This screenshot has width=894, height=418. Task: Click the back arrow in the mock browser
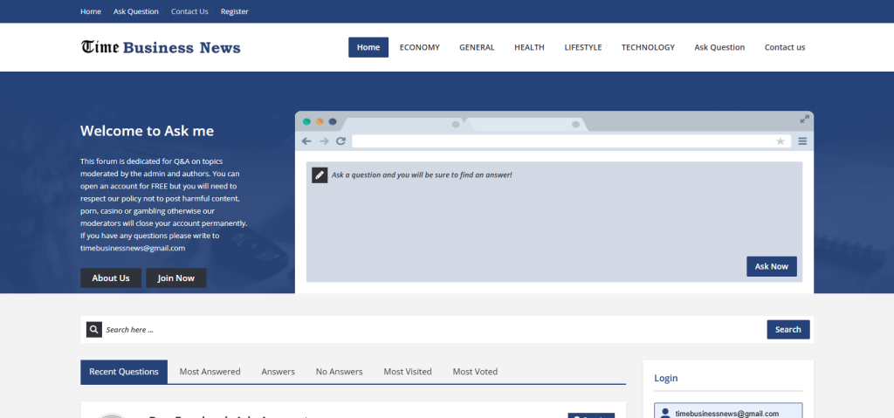point(306,141)
